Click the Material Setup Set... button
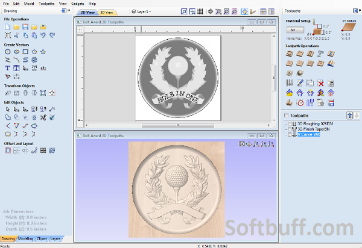The height and width of the screenshot is (248, 362). [x=295, y=30]
